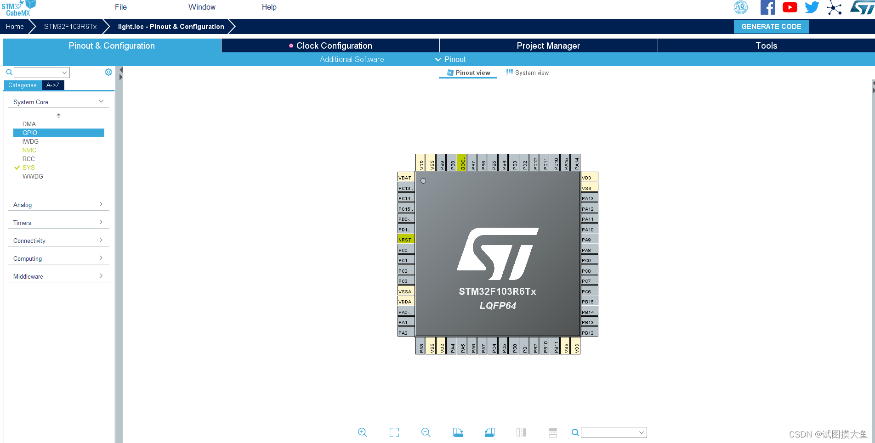Open the Help menu
Image resolution: width=875 pixels, height=443 pixels.
point(269,7)
